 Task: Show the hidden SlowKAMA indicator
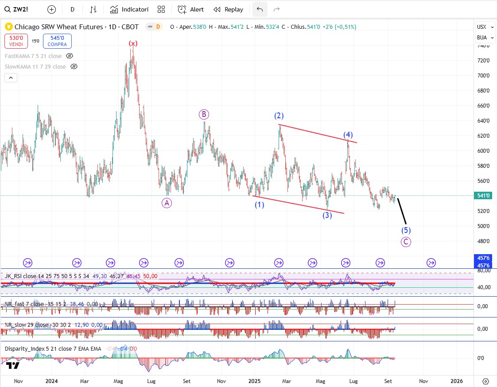click(x=74, y=66)
